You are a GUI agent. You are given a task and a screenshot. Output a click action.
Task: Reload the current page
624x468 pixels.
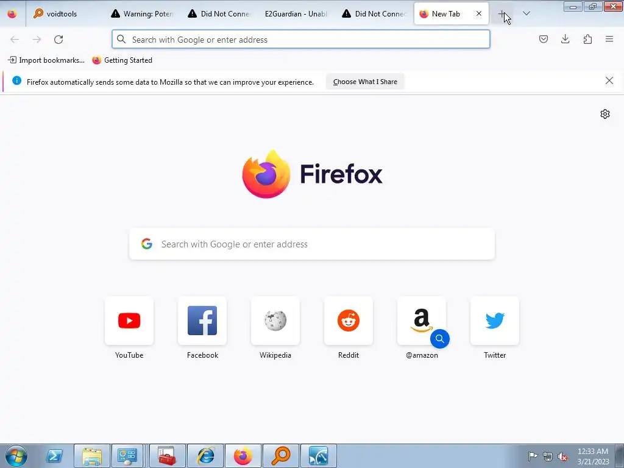58,40
